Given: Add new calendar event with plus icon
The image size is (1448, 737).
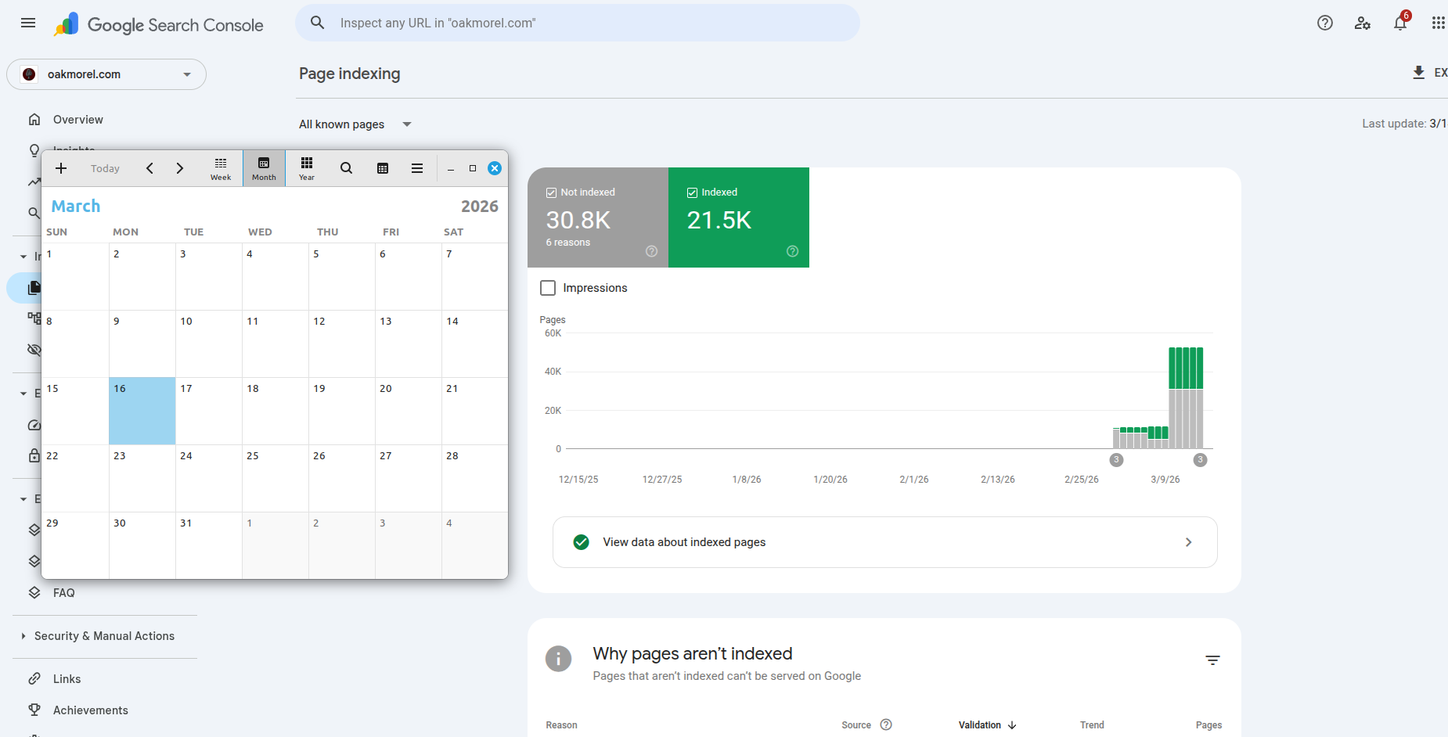Looking at the screenshot, I should (61, 168).
